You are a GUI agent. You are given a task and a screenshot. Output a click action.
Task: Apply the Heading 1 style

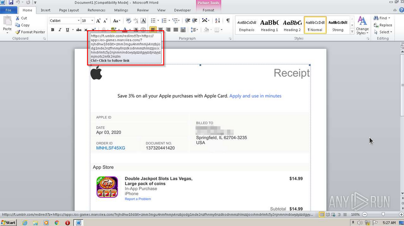click(x=269, y=25)
